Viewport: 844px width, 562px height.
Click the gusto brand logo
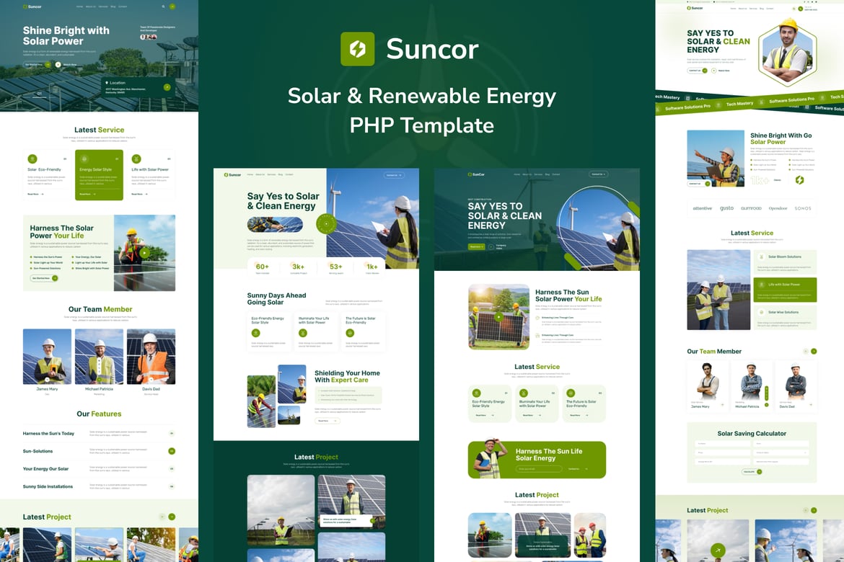726,208
